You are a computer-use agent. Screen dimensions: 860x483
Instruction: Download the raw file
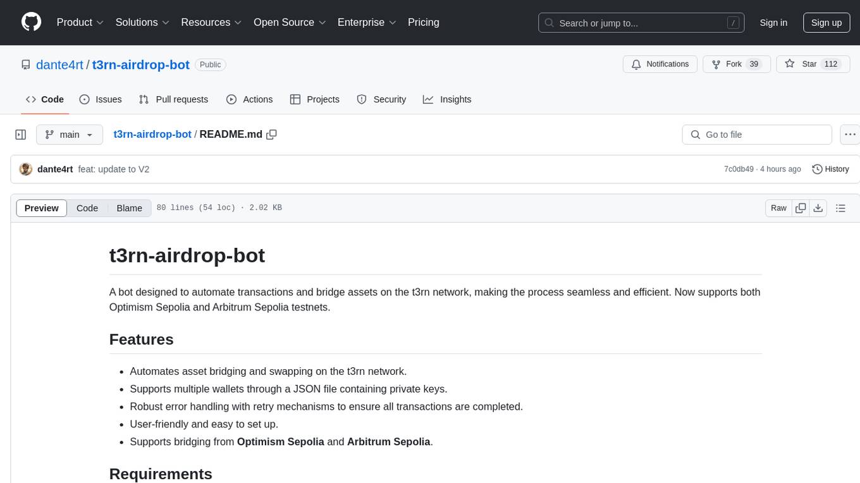coord(818,208)
